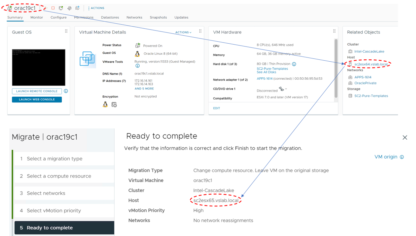Go to step 4 Select vMotion priority
Image resolution: width=416 pixels, height=236 pixels.
pyautogui.click(x=64, y=211)
